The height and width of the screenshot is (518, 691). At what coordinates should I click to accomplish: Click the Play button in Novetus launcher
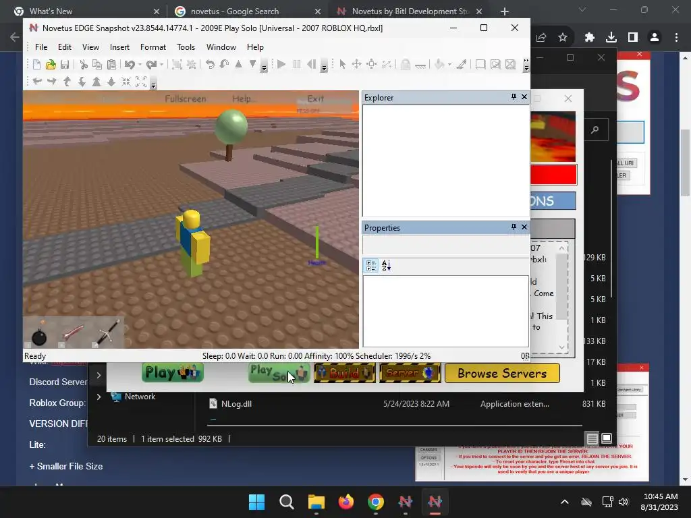[173, 372]
